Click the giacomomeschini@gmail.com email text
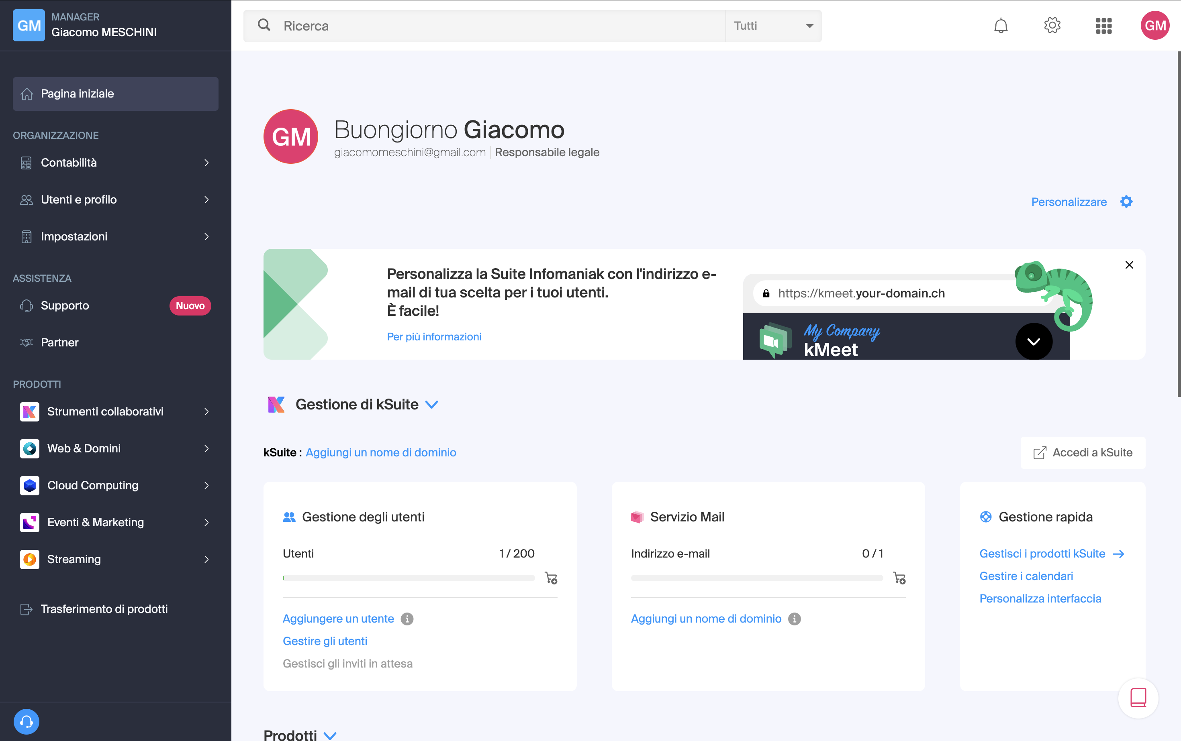 (x=409, y=153)
